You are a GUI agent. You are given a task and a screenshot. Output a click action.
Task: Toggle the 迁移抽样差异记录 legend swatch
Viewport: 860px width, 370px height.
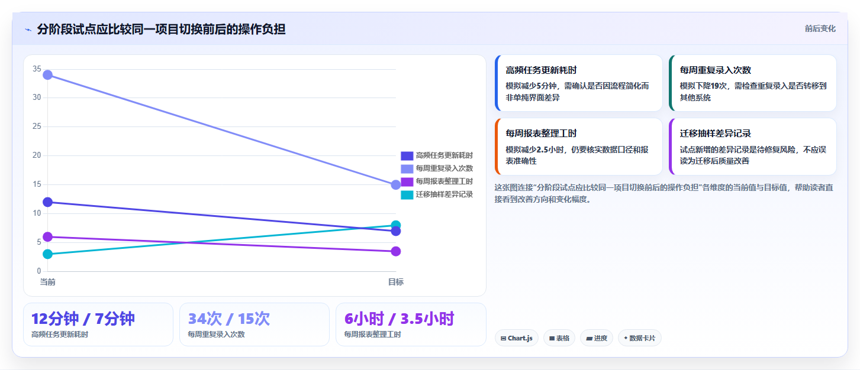click(x=407, y=194)
